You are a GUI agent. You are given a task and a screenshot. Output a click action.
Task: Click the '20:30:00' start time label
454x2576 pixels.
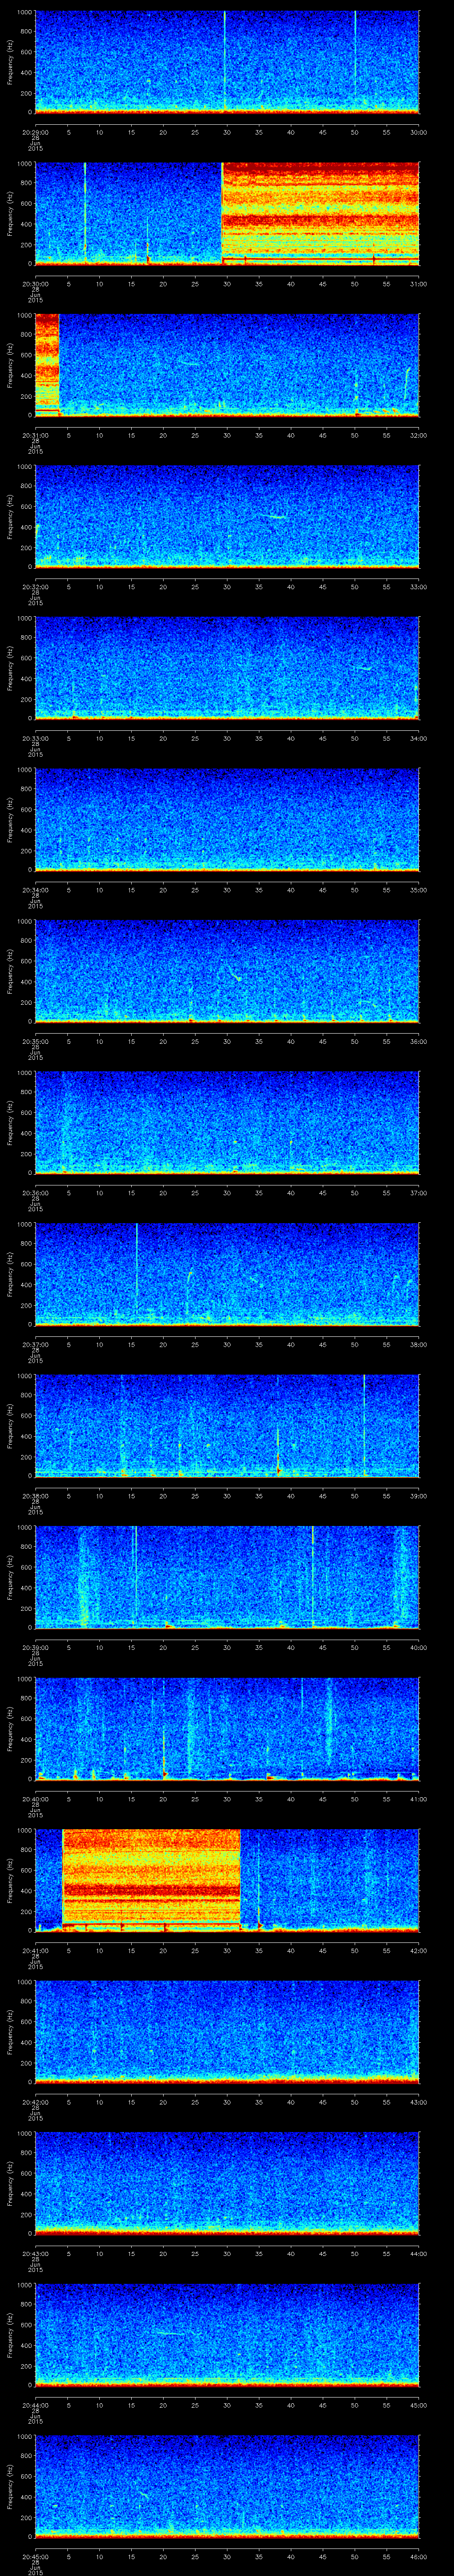pyautogui.click(x=35, y=284)
